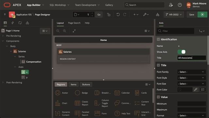Switch to the Page Search tab
Image resolution: width=209 pixels, height=118 pixels.
pyautogui.click(x=74, y=23)
